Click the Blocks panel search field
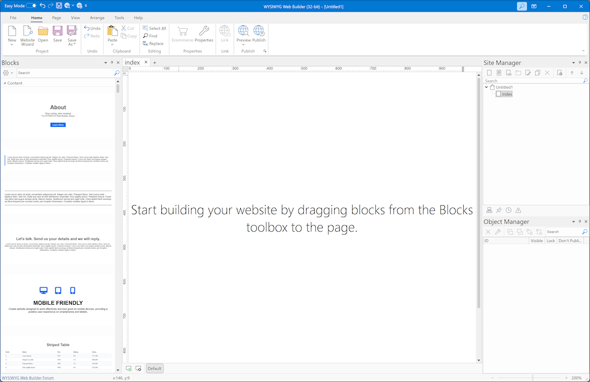The width and height of the screenshot is (590, 382). click(x=65, y=73)
